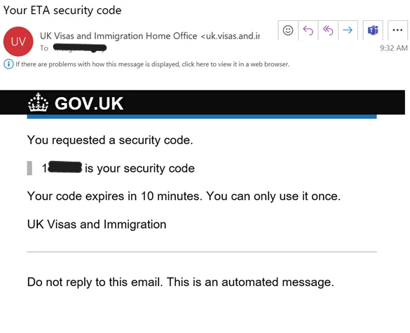Share to Teams using the Teams icon
Screen dimensions: 410x333
coord(373,30)
